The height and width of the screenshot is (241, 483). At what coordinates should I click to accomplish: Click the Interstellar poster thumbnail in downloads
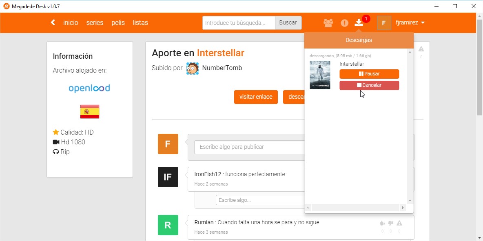point(320,75)
